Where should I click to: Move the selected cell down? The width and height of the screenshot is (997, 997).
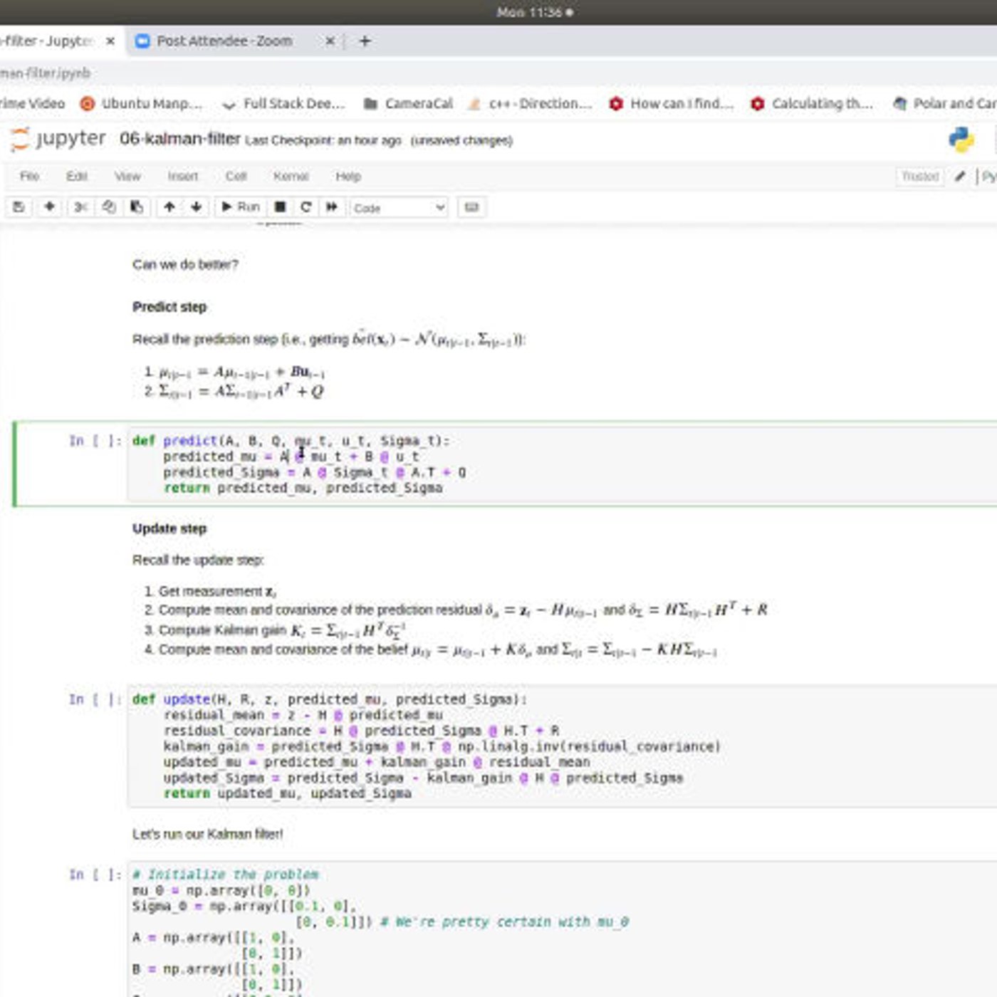(x=196, y=207)
